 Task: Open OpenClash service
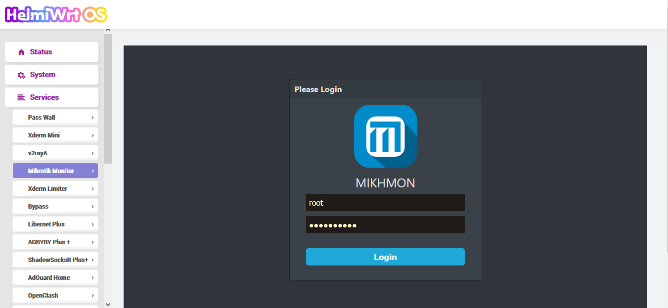55,295
